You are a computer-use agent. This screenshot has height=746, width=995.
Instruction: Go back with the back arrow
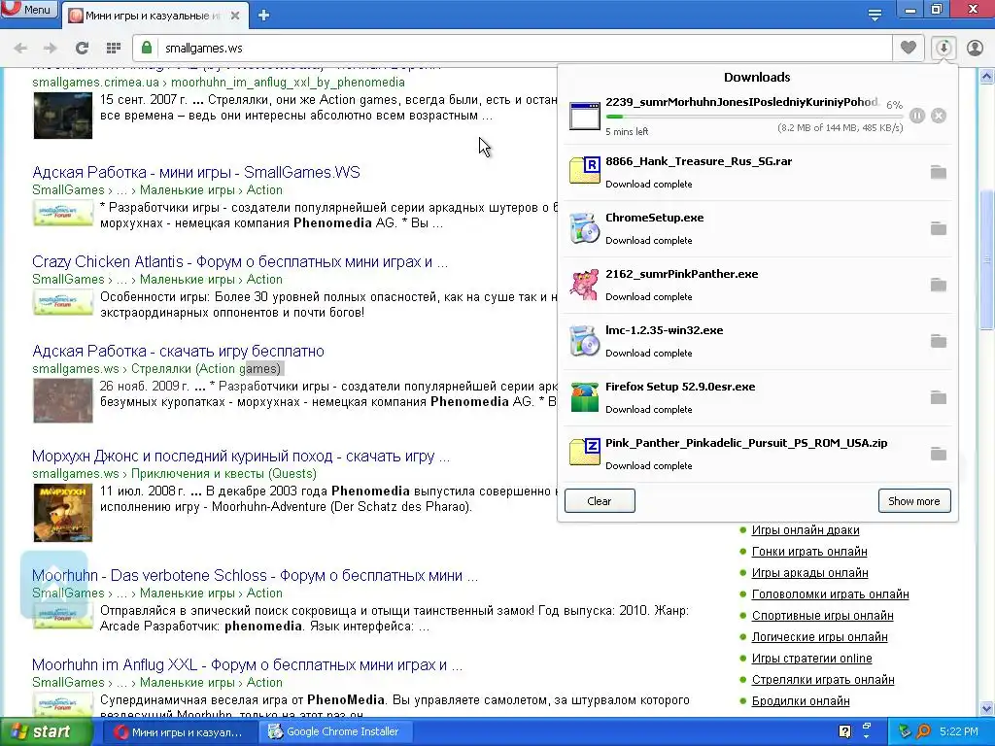20,48
